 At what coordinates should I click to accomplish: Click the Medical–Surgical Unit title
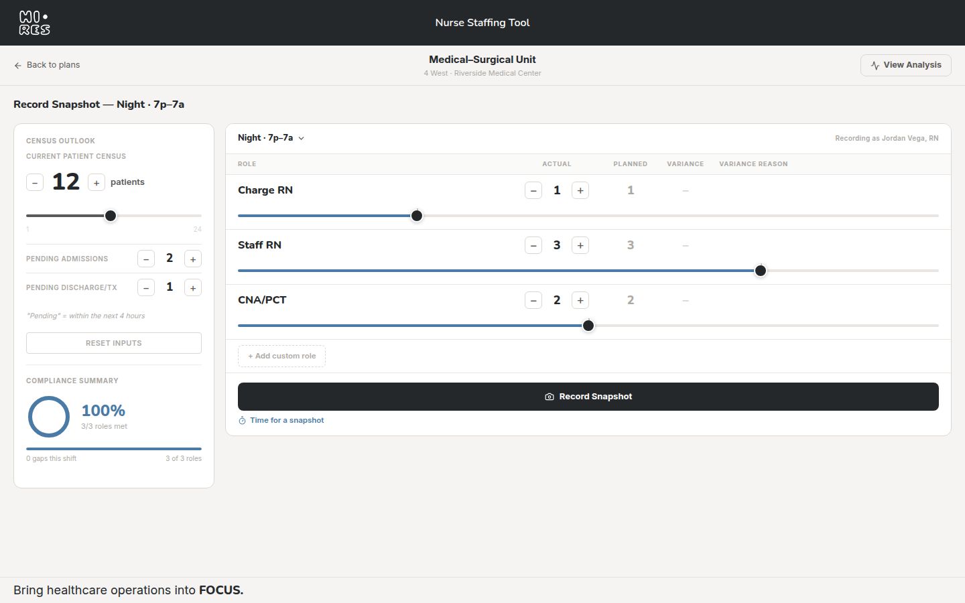click(482, 60)
